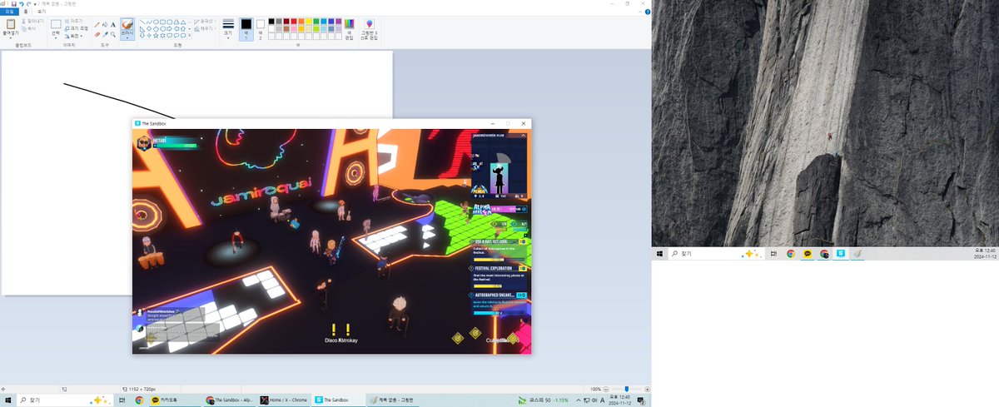Click the KOSPI stock widget in the taskbar
The width and height of the screenshot is (999, 407).
[544, 400]
